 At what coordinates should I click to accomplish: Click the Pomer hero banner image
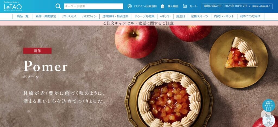(139, 76)
